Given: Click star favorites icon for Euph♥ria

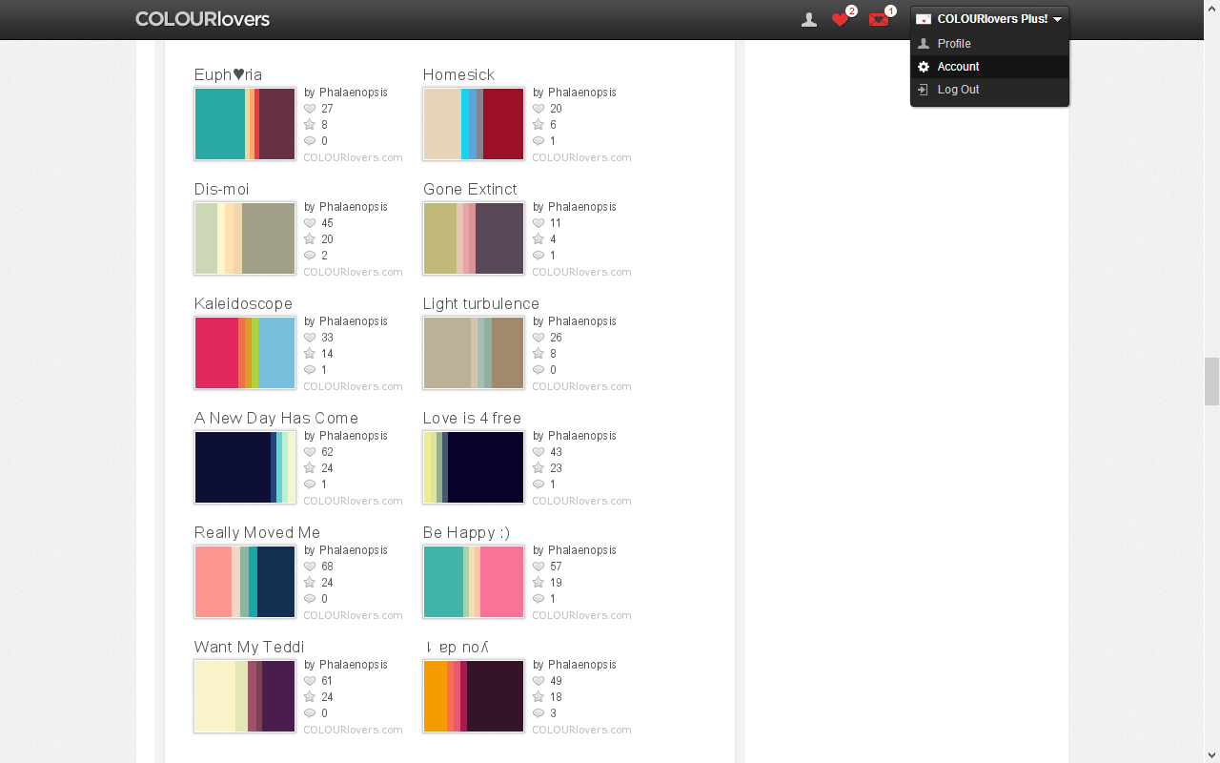Looking at the screenshot, I should coord(310,125).
